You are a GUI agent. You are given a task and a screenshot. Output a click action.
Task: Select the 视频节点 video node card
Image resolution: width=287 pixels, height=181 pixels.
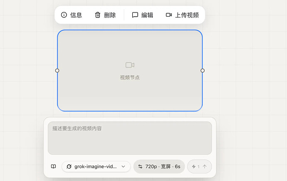pyautogui.click(x=130, y=70)
